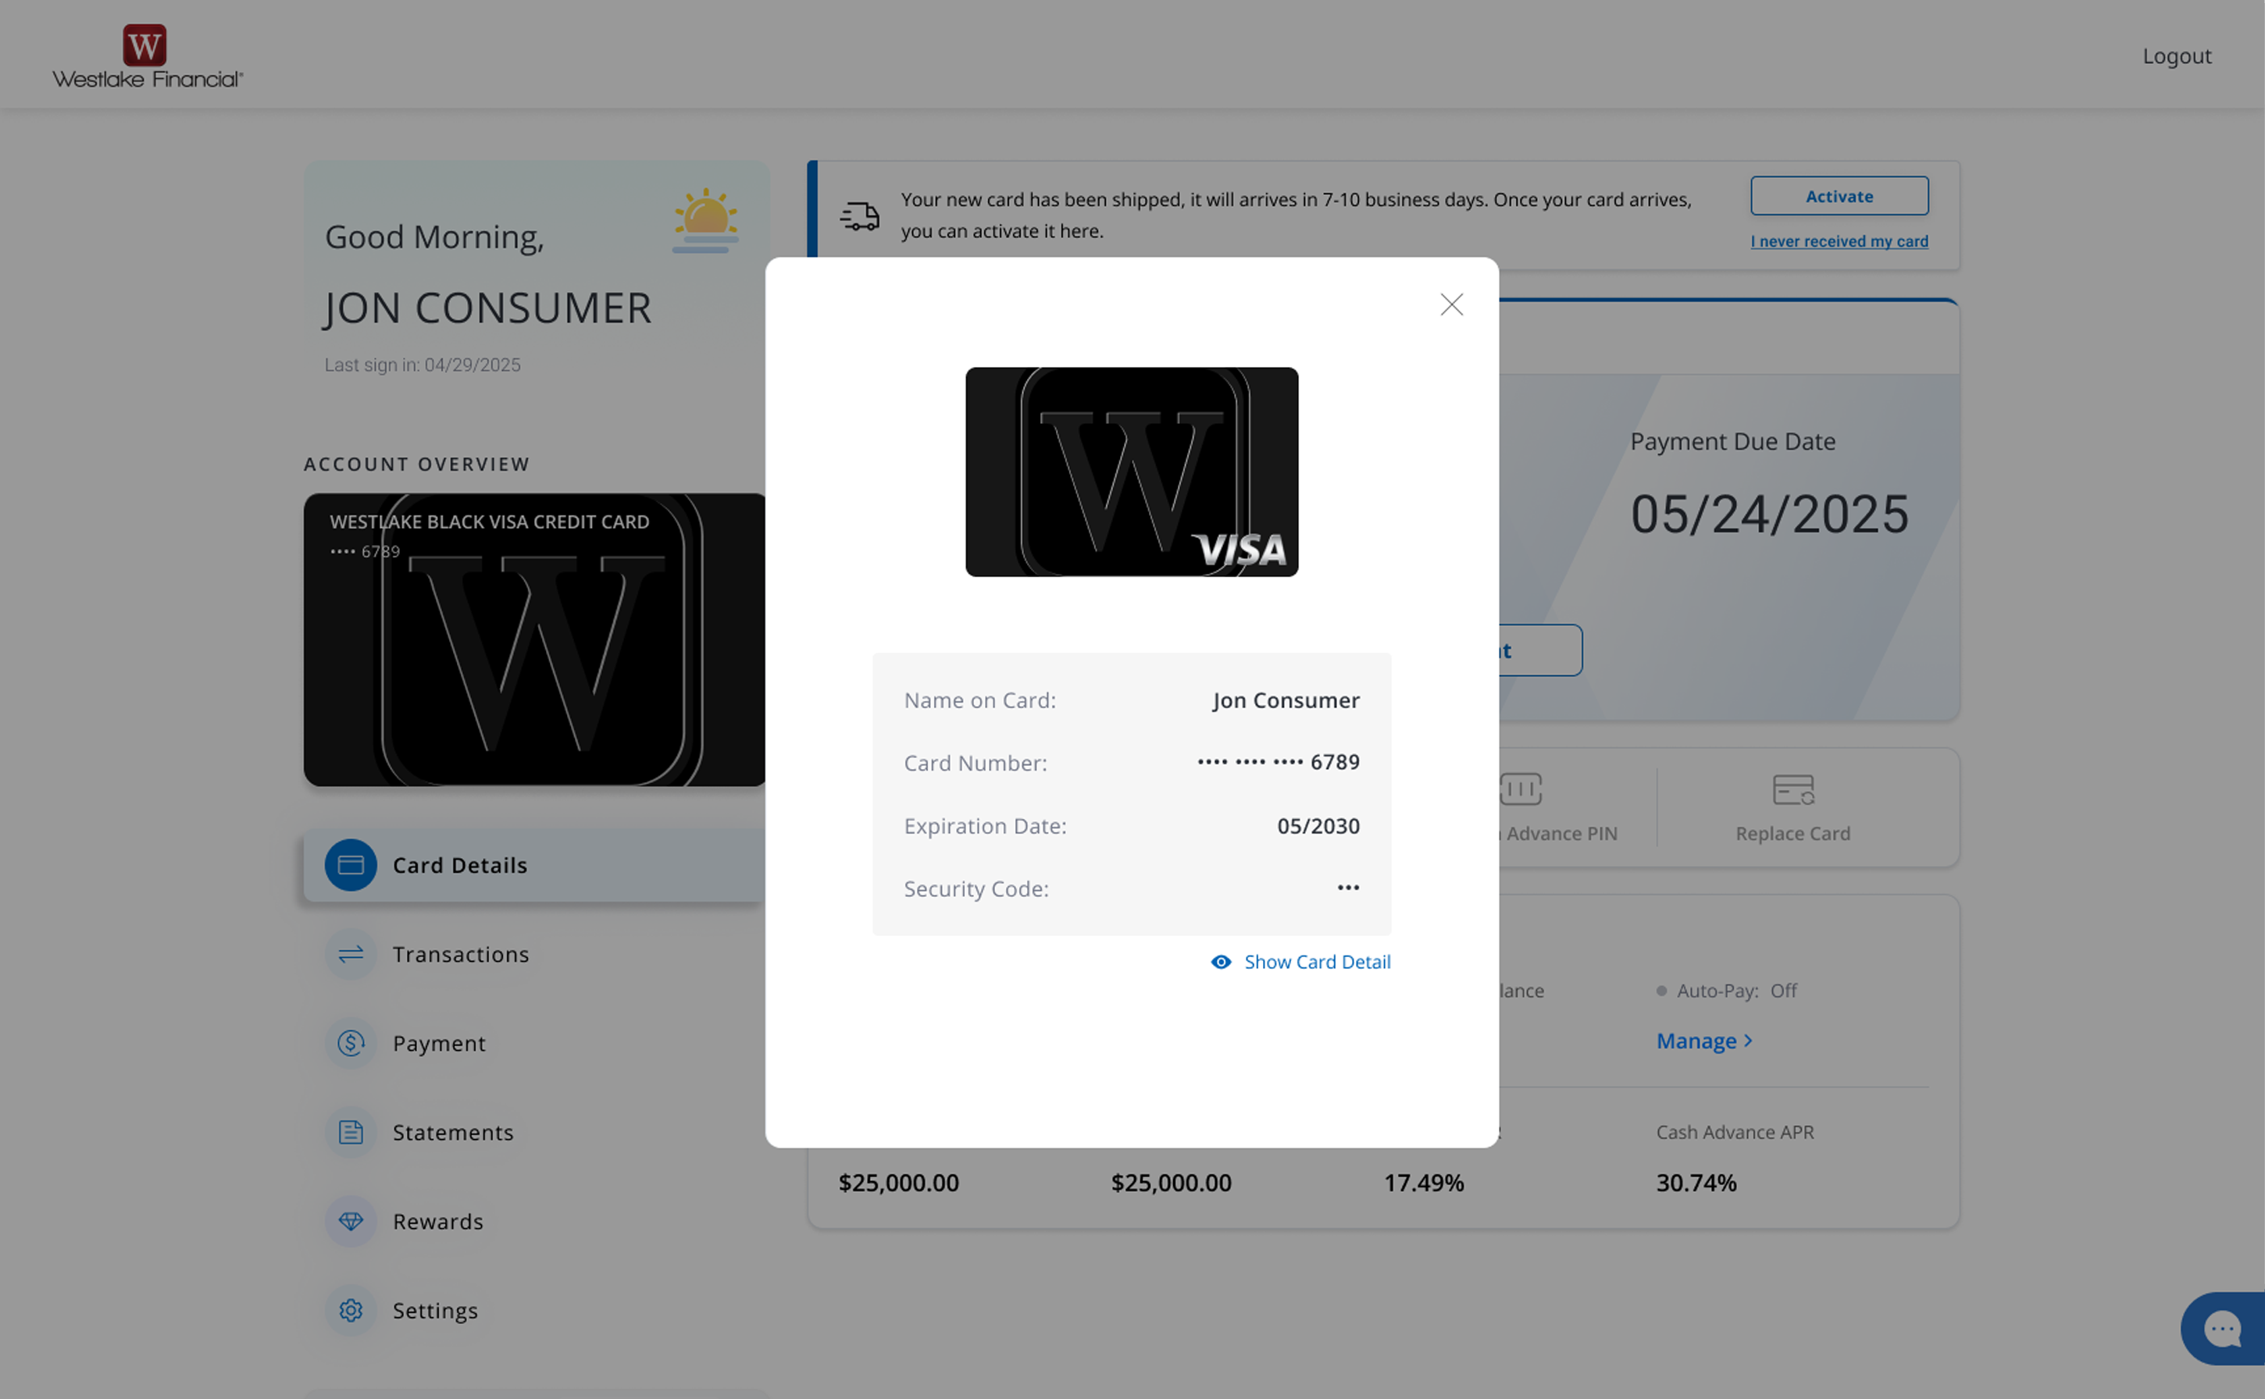
Task: Click the ACCOUNT OVERVIEW heading
Action: (x=416, y=465)
